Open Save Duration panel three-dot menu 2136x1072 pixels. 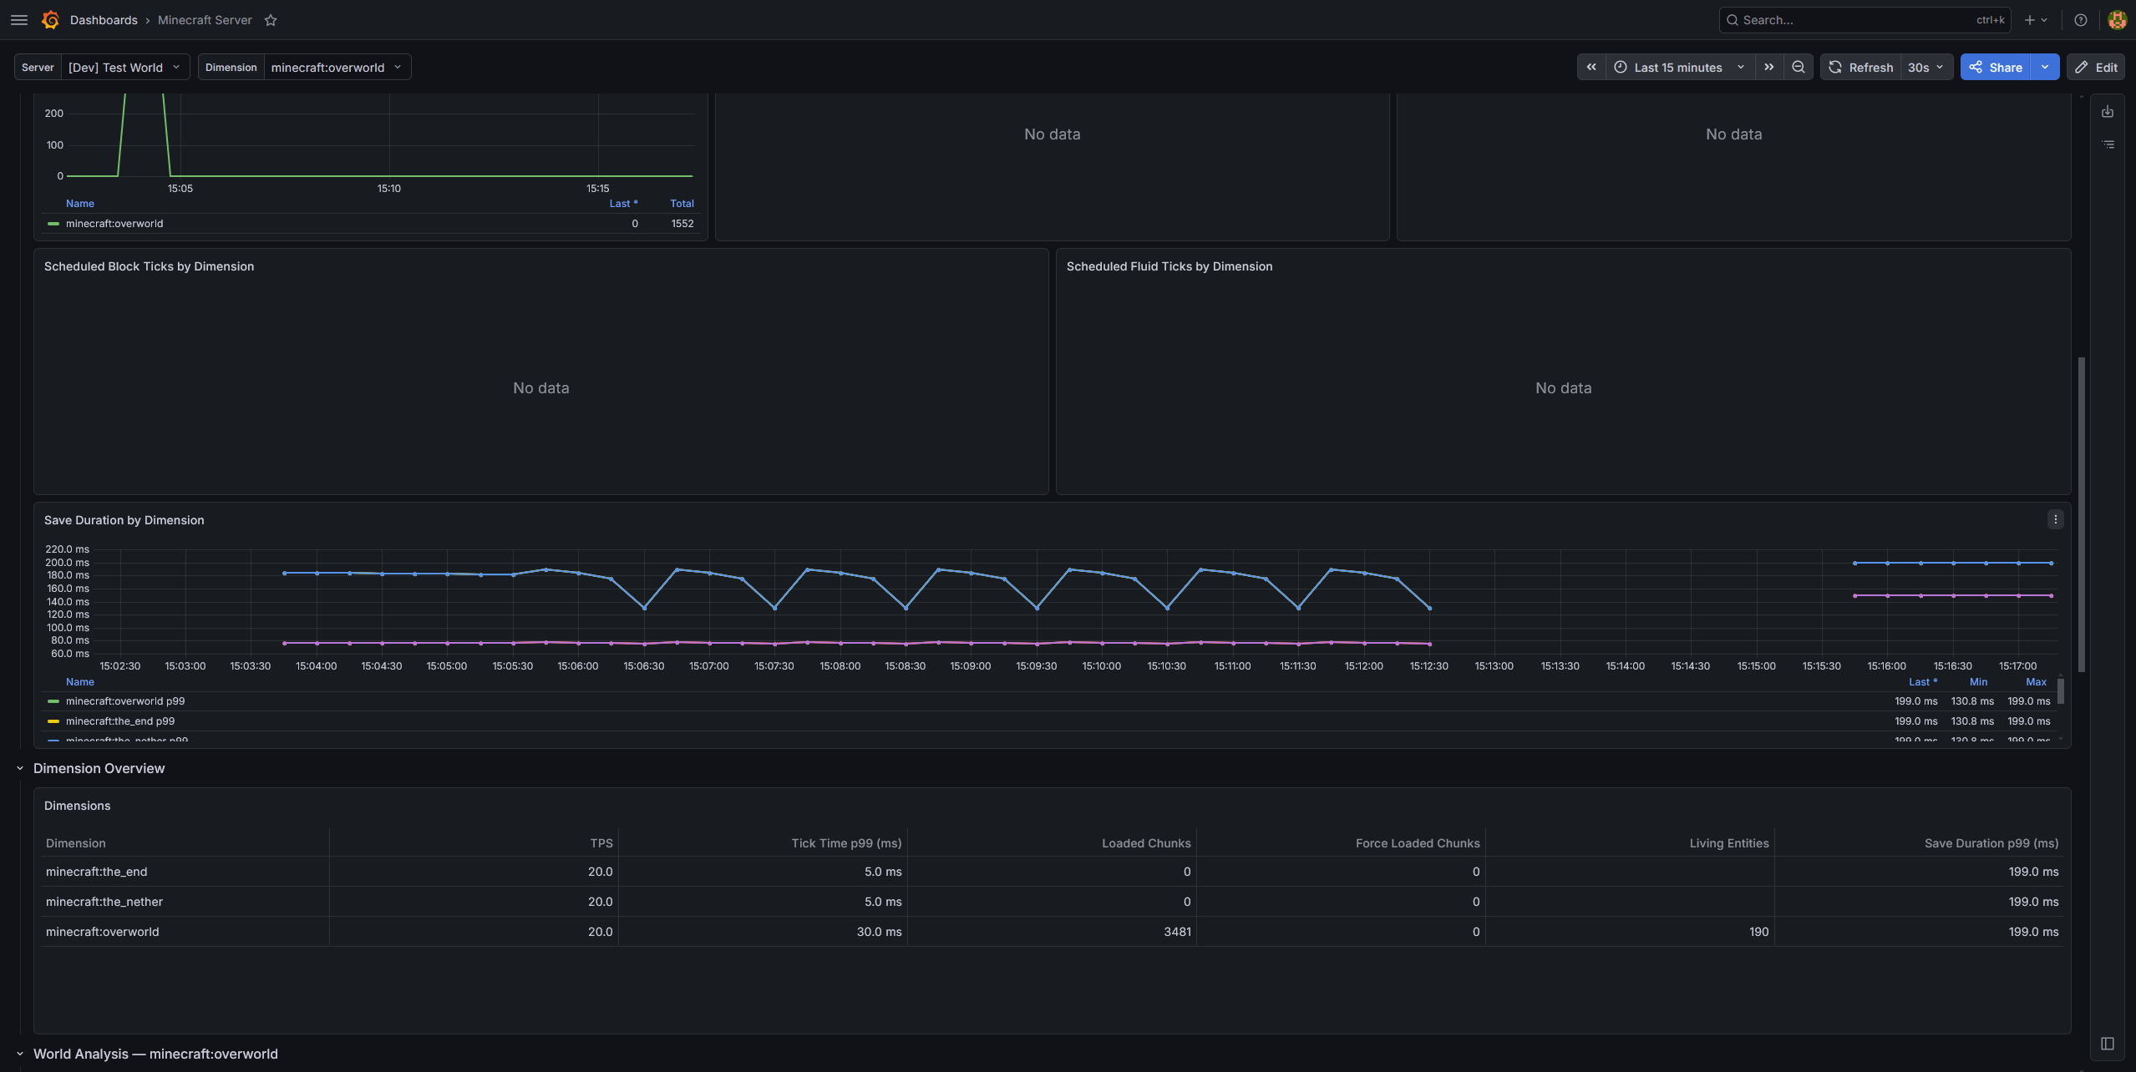(x=2056, y=519)
